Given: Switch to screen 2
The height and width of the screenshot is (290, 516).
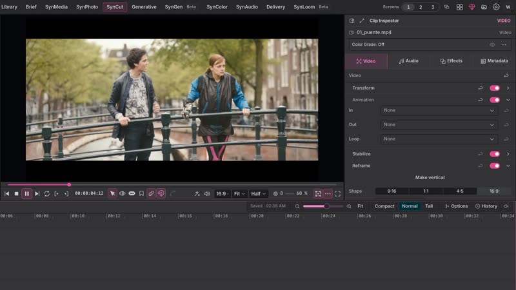Looking at the screenshot, I should click(421, 7).
